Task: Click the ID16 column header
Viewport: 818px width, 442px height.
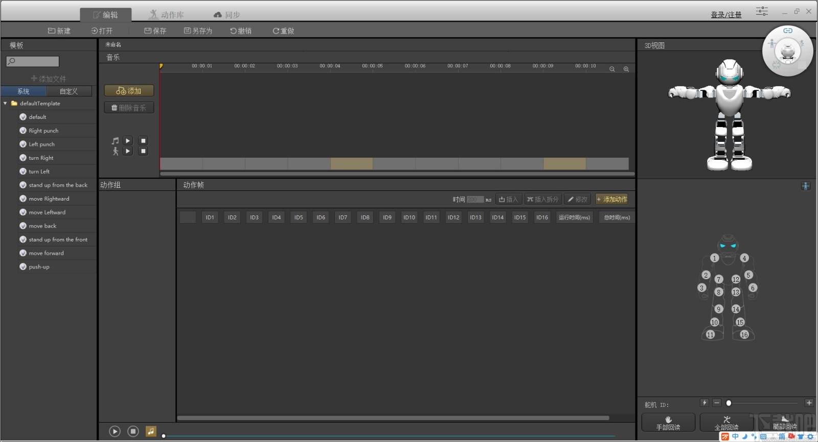Action: click(x=542, y=217)
